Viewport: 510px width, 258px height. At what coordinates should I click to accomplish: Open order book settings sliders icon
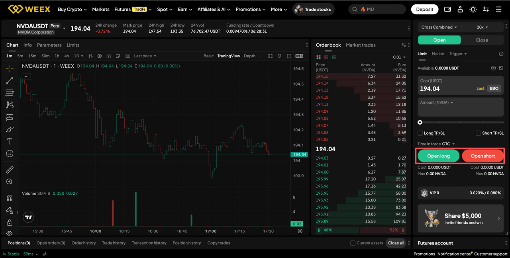(x=404, y=45)
